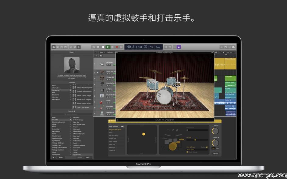Open the Functions menu in tracks area
Image resolution: width=287 pixels, height=179 pixels.
tap(111, 52)
